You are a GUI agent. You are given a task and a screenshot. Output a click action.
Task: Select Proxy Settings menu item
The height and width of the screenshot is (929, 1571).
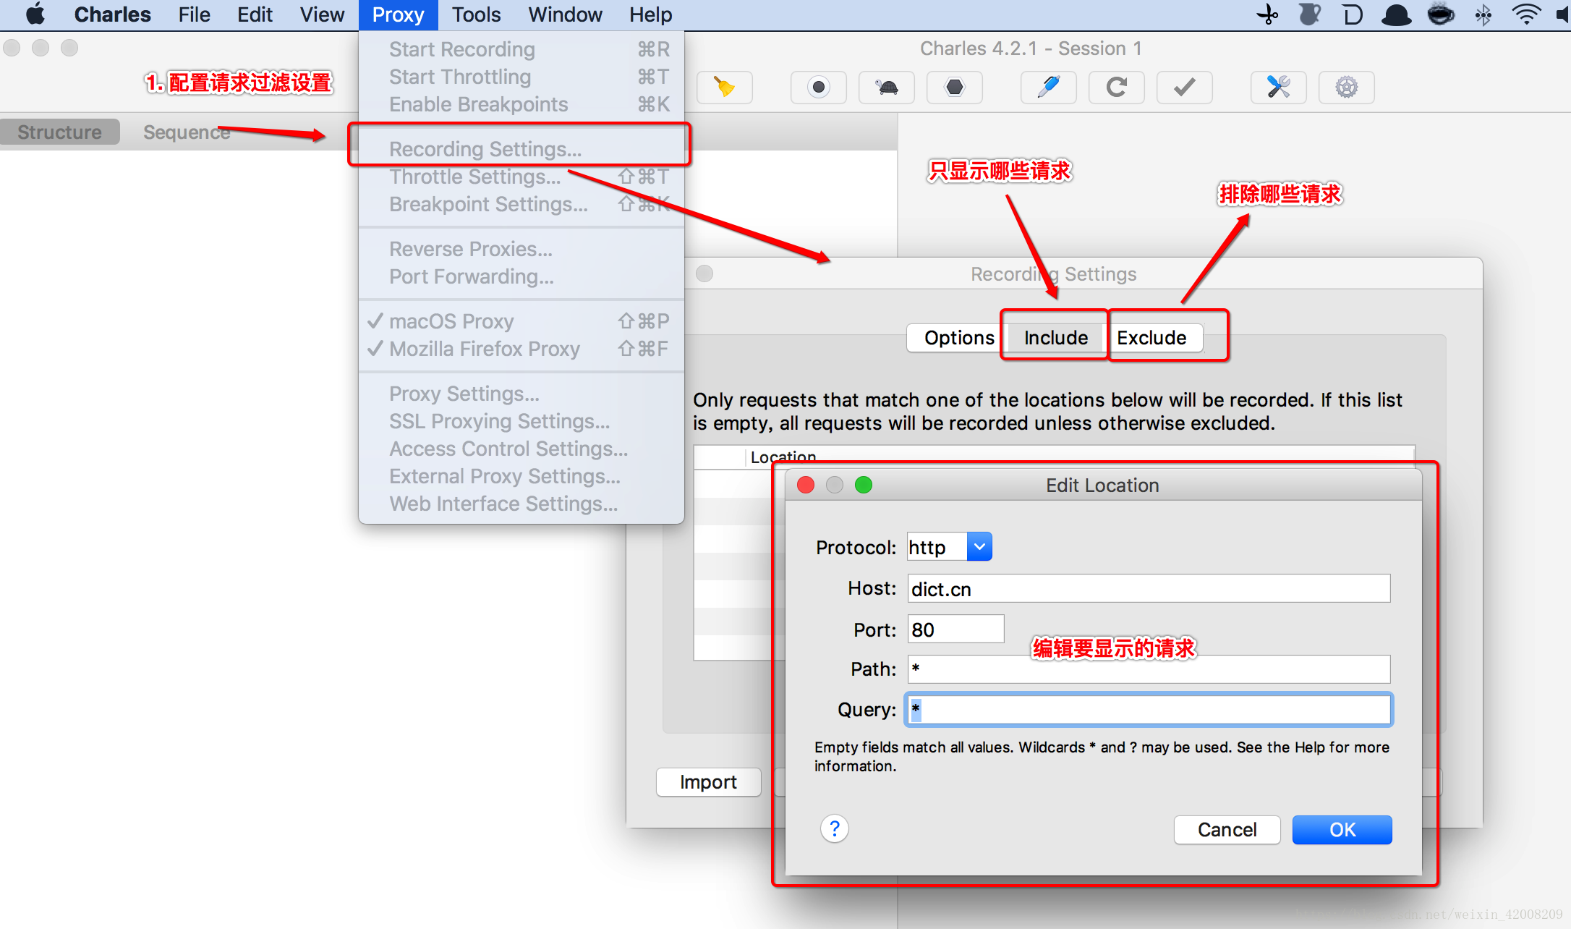[521, 393]
